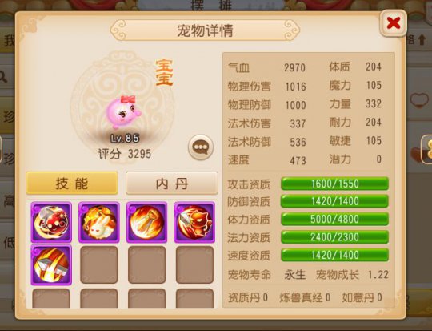Tap the 体力资质 5000/4800 bar
Screen dimensions: 432x331
click(334, 219)
